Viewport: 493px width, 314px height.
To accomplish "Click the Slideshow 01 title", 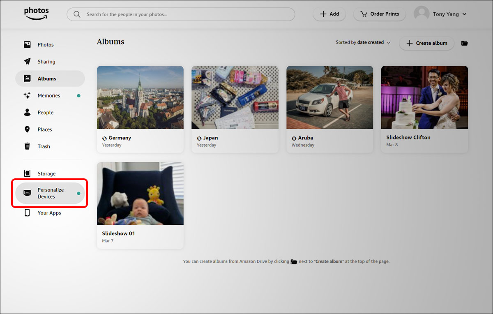I will point(118,233).
